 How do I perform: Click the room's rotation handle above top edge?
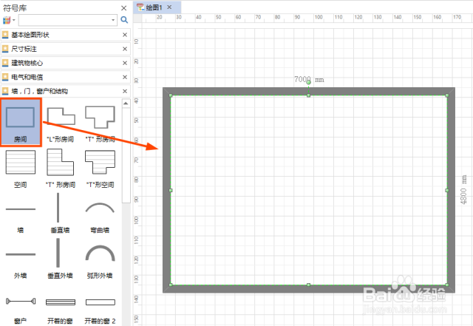(309, 82)
